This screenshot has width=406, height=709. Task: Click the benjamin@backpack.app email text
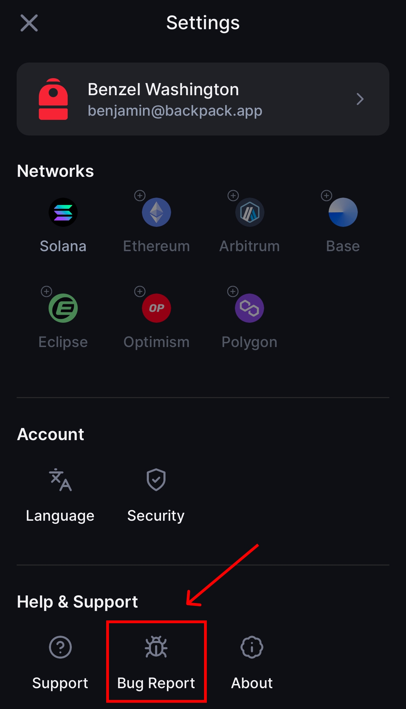175,111
